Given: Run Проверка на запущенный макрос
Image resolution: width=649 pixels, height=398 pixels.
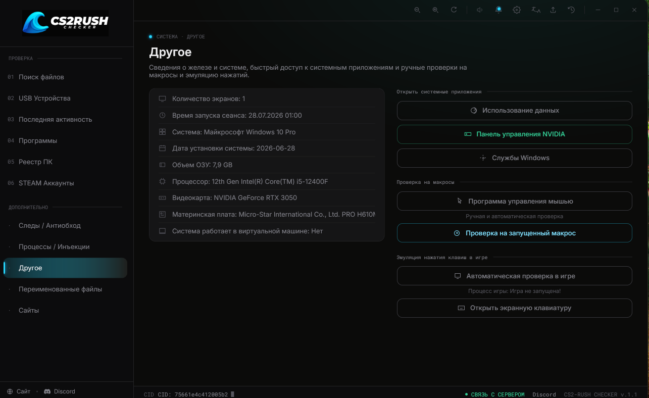Looking at the screenshot, I should tap(515, 233).
